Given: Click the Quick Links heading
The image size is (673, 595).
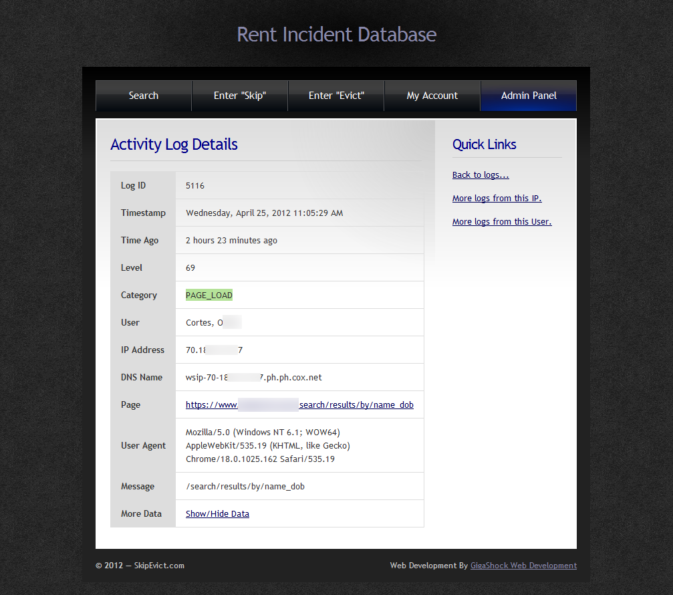Looking at the screenshot, I should [484, 144].
